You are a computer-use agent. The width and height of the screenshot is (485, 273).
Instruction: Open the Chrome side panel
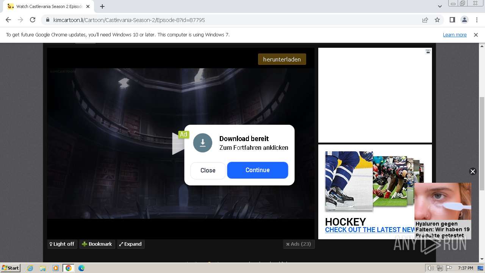pyautogui.click(x=452, y=20)
